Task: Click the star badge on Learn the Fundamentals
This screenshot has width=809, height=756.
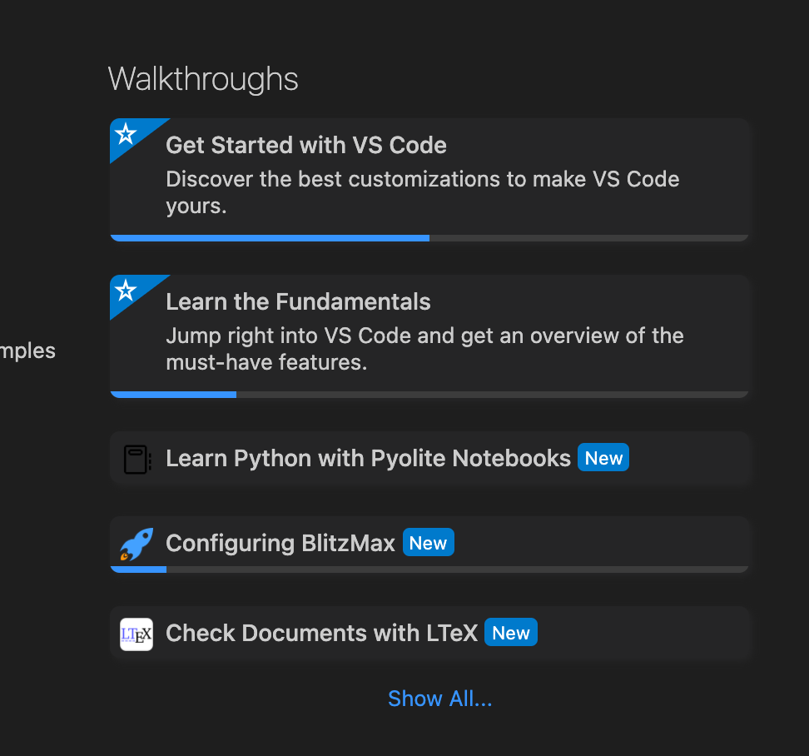Action: click(x=127, y=291)
